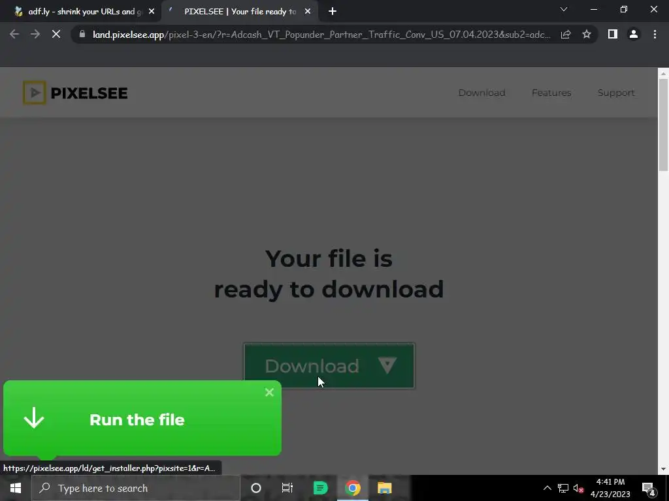
Task: Click the address bar URL
Action: 321,35
